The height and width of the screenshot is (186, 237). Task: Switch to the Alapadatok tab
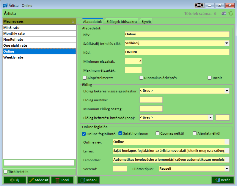[92, 22]
